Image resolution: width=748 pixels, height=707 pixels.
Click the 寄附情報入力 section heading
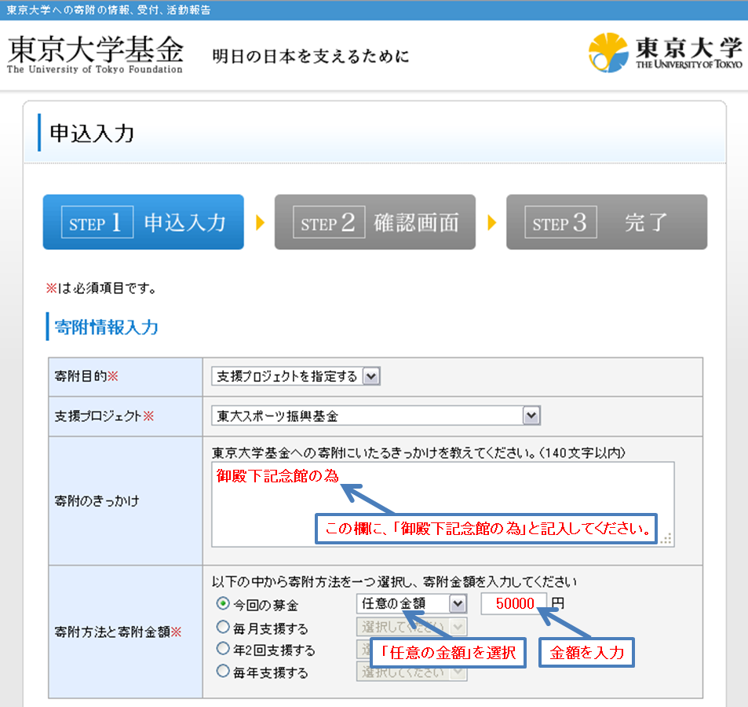[106, 327]
